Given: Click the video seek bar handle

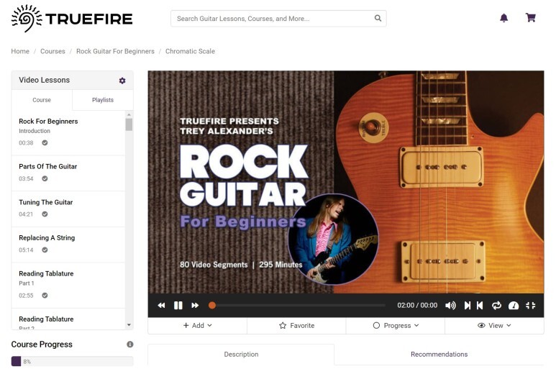Looking at the screenshot, I should 212,305.
